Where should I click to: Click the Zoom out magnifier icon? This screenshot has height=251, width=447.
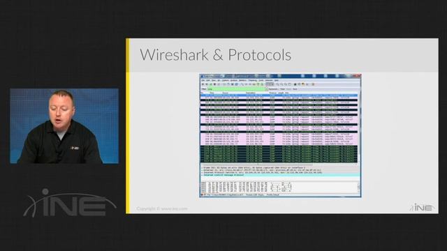tap(281, 84)
